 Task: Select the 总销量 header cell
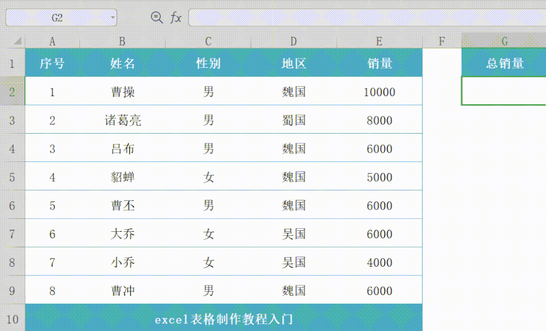click(503, 63)
